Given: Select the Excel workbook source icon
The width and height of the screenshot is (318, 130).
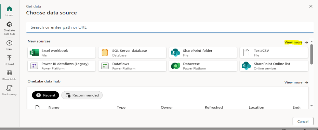Looking at the screenshot, I should coord(34,53).
